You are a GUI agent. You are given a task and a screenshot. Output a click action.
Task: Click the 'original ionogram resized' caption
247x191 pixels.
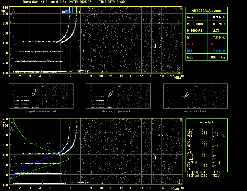41,111
